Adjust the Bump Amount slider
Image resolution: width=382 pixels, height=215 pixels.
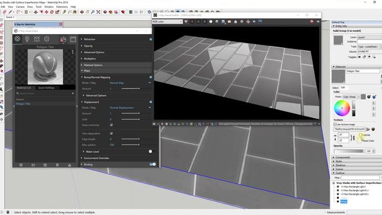[x=131, y=89]
